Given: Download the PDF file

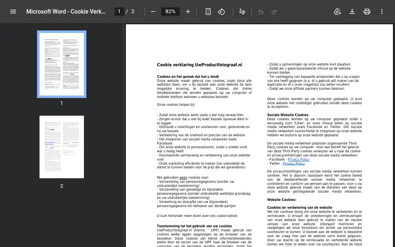Looking at the screenshot, I should [x=352, y=12].
